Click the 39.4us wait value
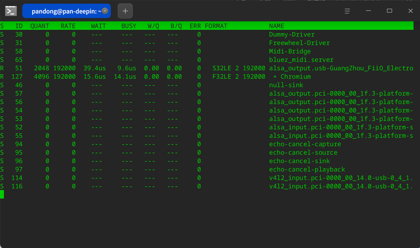The width and height of the screenshot is (420, 248). [95, 68]
